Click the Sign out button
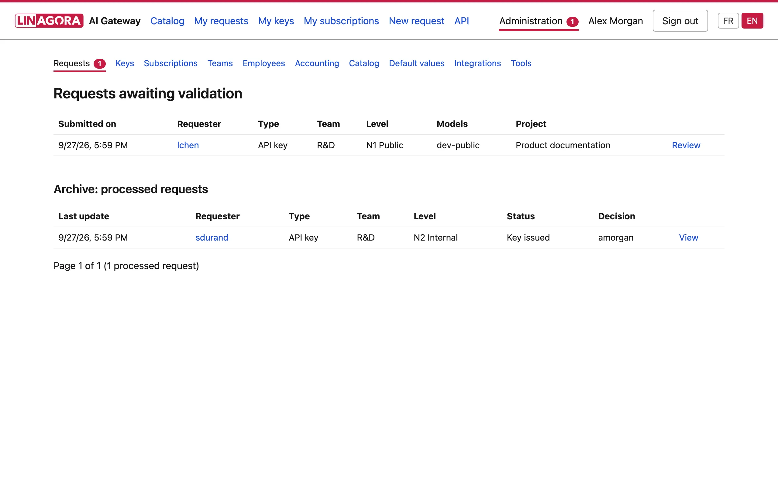This screenshot has height=486, width=778. pos(680,21)
